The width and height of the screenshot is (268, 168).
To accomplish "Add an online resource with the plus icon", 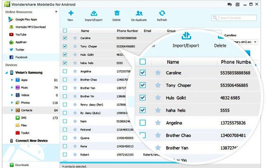I will 56,12.
